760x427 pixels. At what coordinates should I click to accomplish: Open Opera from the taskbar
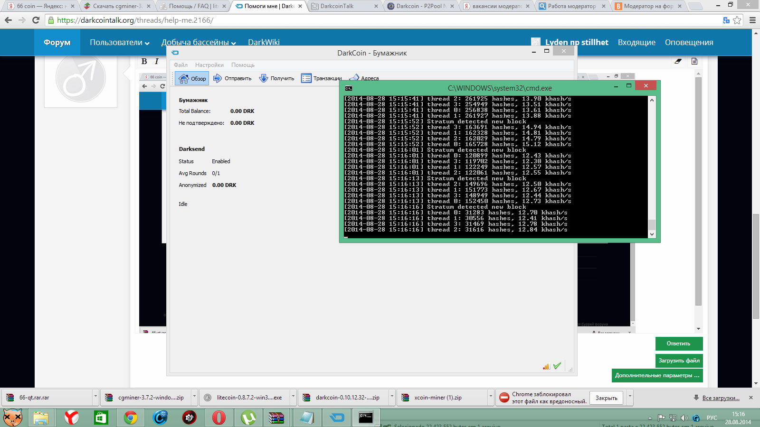(x=219, y=418)
